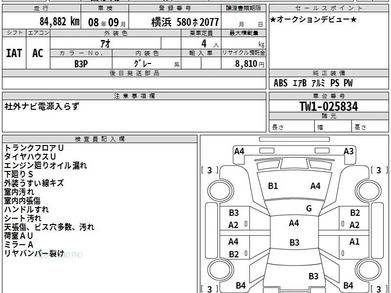Select inspector note 室内汚れ

point(19,192)
